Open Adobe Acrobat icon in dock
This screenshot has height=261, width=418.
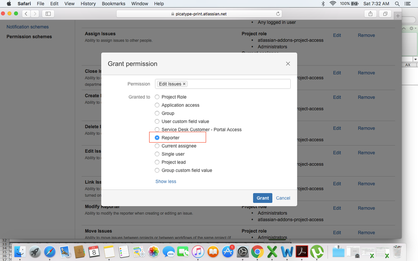(x=302, y=252)
